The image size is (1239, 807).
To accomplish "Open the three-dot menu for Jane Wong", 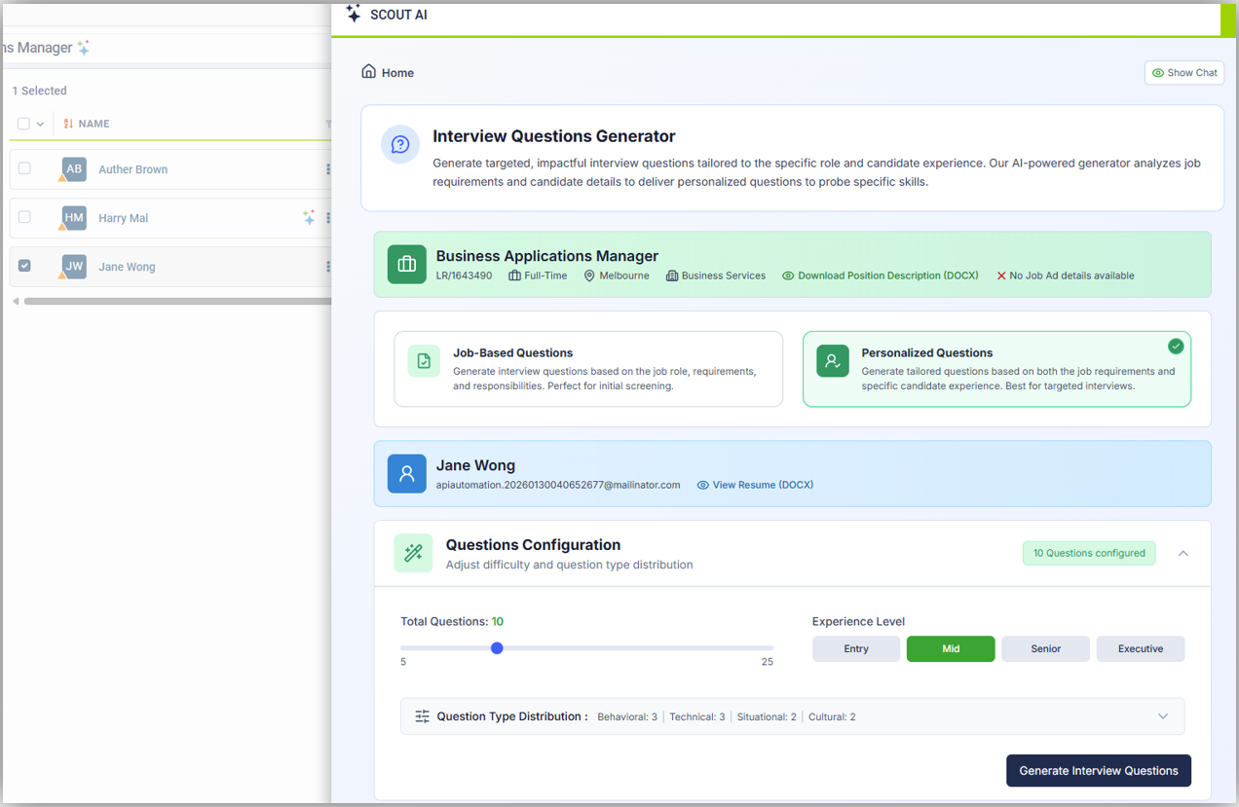I will click(328, 267).
